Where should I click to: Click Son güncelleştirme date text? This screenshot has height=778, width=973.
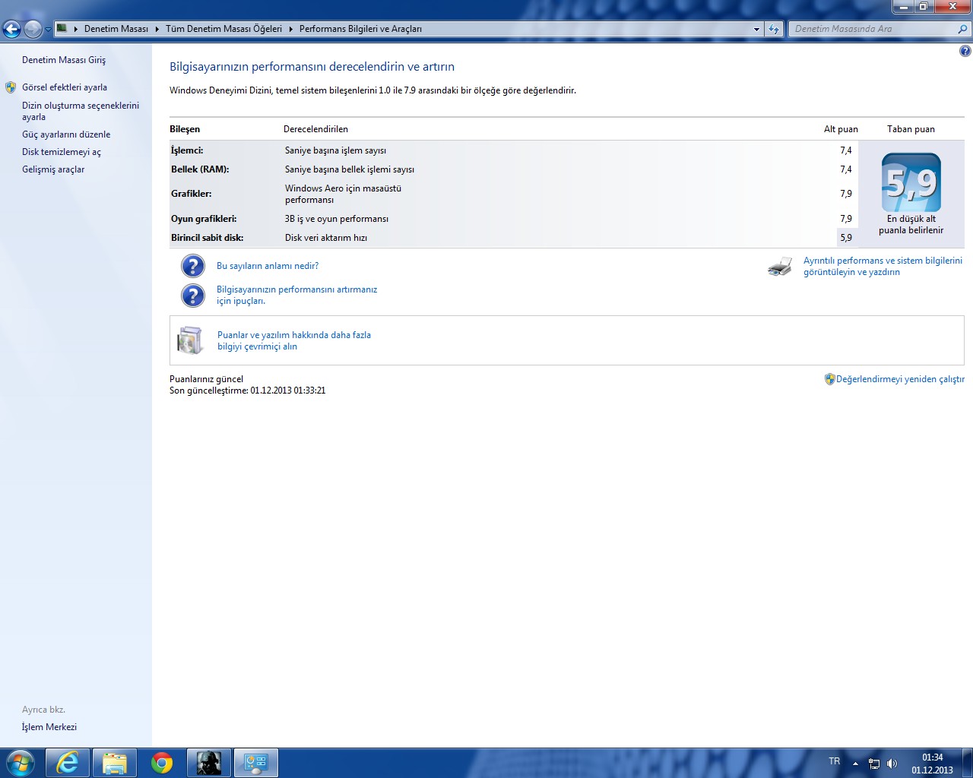248,391
